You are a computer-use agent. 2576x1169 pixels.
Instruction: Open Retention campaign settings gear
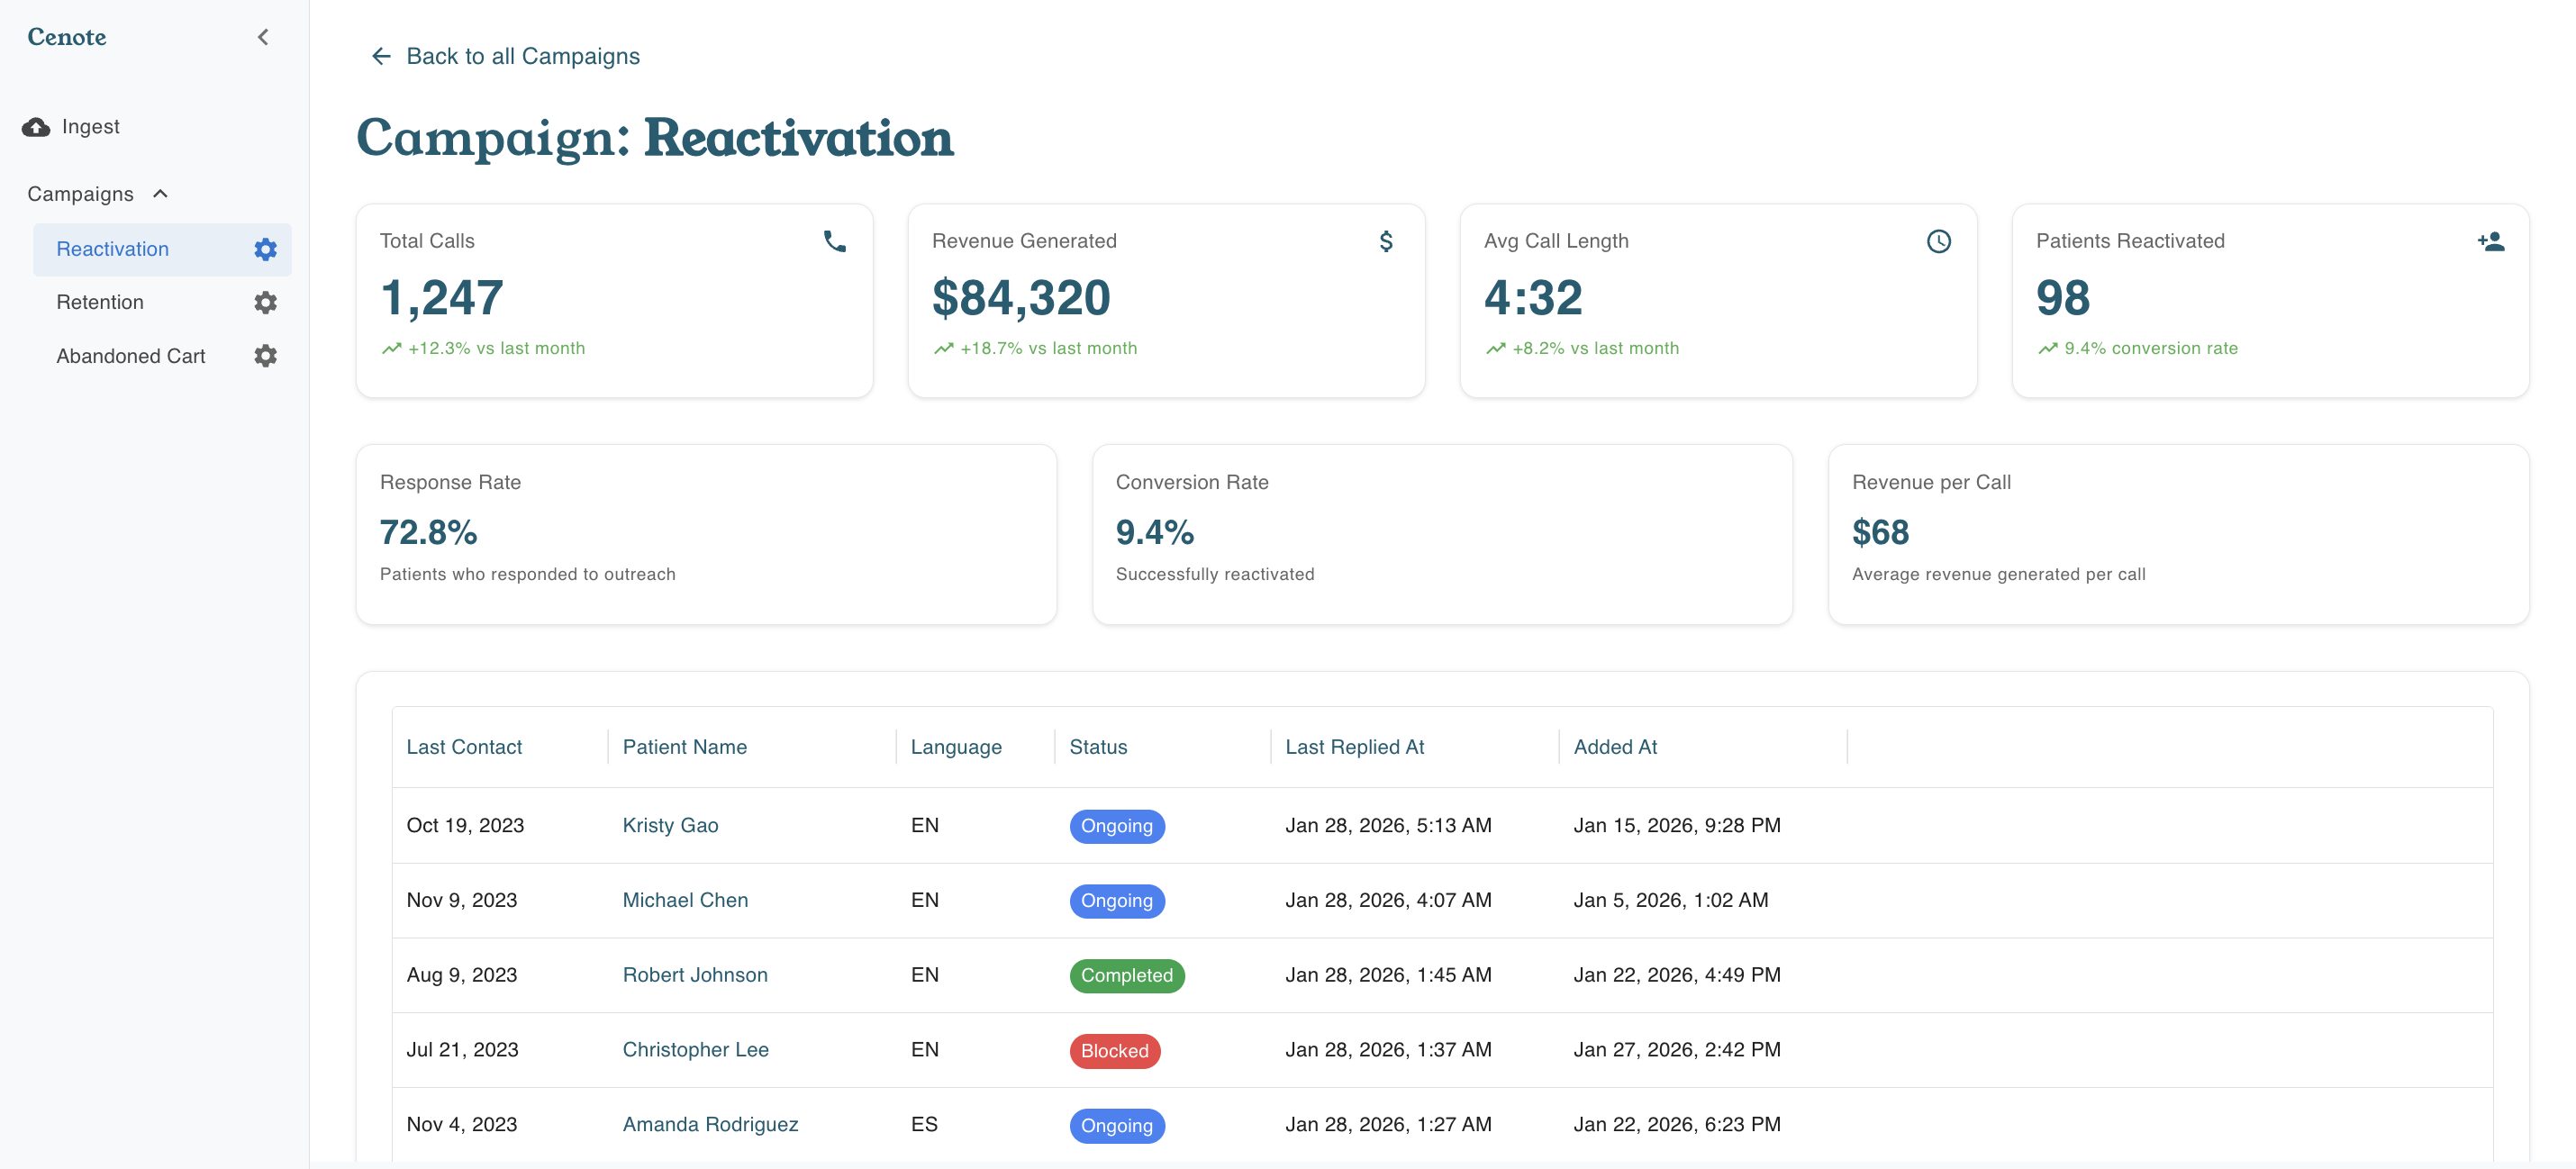tap(265, 302)
